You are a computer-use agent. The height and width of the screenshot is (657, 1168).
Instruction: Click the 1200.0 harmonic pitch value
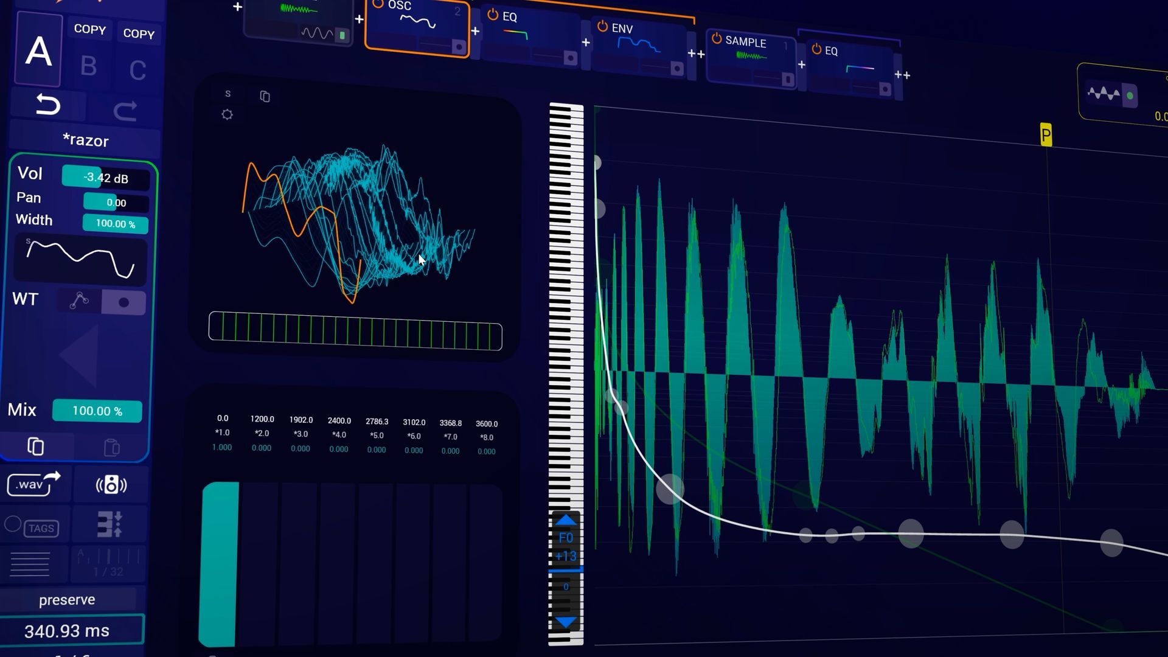pos(262,419)
